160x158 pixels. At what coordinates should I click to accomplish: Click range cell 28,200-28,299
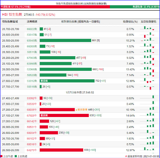(10, 58)
